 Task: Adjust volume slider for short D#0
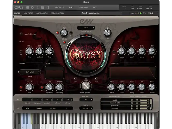[x=144, y=108]
